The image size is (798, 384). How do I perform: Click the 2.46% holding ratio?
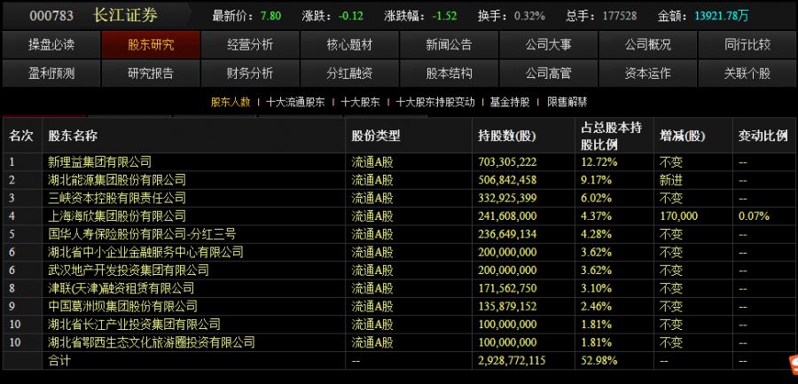pyautogui.click(x=596, y=306)
